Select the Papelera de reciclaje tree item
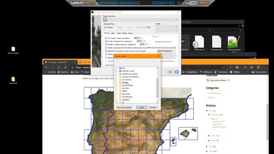The image size is (274, 154). click(x=130, y=74)
